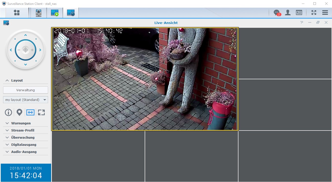
Task: Open notifications with 2 unread messages
Action: [277, 13]
